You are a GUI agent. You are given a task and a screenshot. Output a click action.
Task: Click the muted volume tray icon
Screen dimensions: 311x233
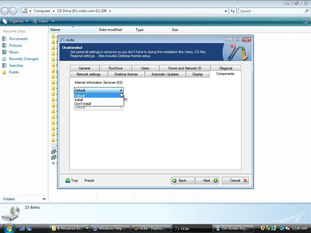click(x=288, y=228)
